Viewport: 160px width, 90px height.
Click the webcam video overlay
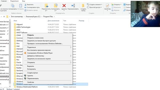[145, 14]
